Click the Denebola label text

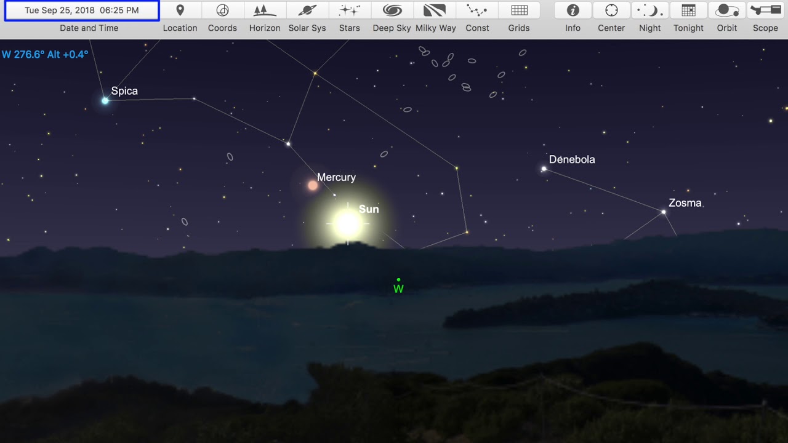pyautogui.click(x=572, y=159)
